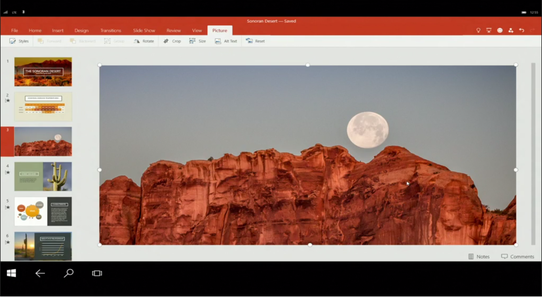Viewport: 542px width, 297px height.
Task: Open the Transitions ribbon tab
Action: point(111,30)
